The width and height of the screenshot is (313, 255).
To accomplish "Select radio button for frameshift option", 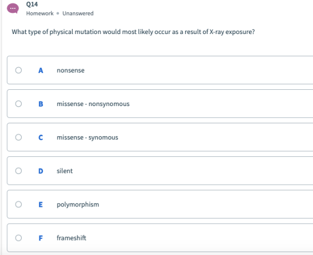I will point(18,238).
